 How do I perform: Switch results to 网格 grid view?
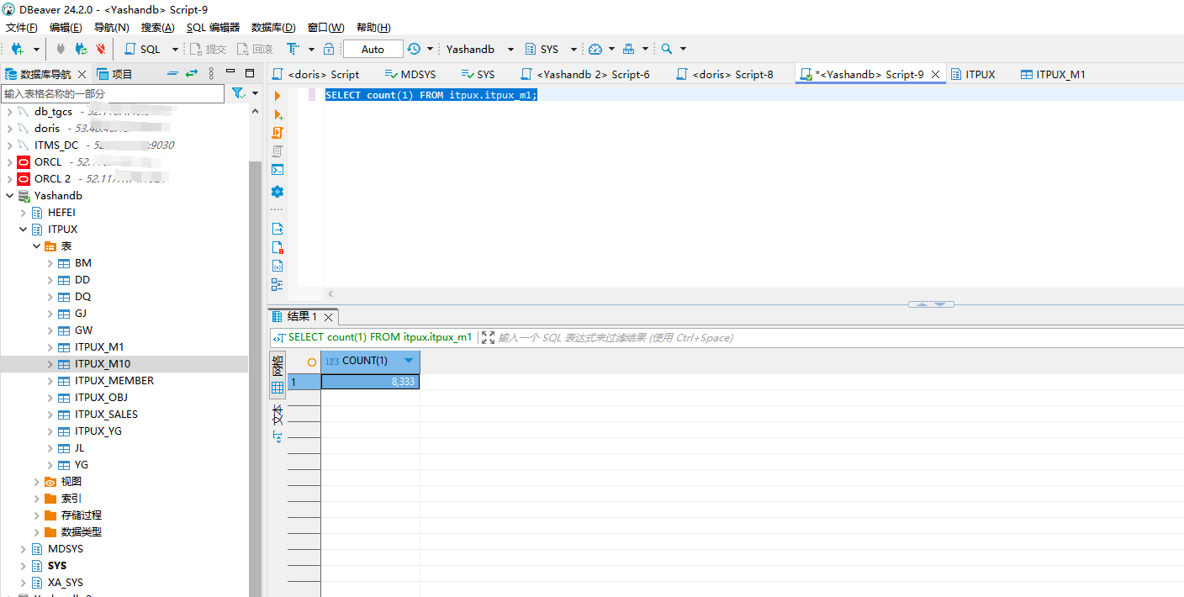(x=277, y=376)
